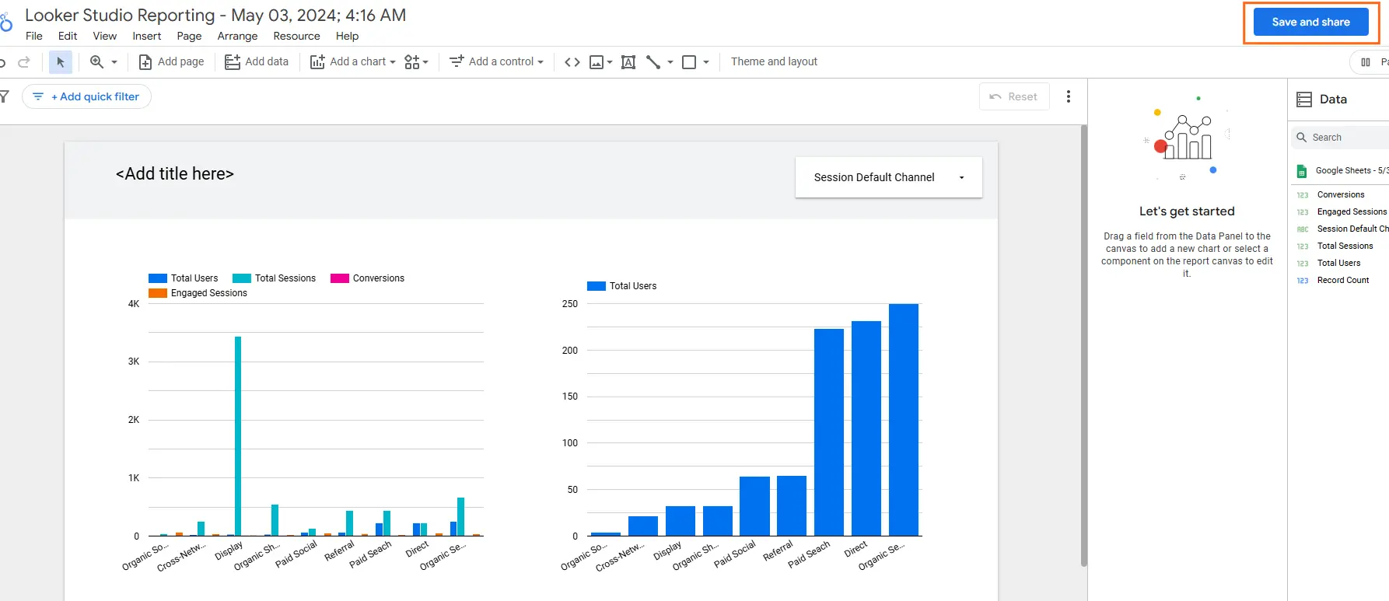1389x601 pixels.
Task: Click the Referral bar in right chart
Action: [792, 505]
